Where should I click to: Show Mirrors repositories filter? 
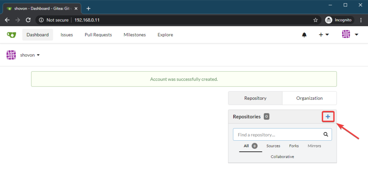(314, 146)
